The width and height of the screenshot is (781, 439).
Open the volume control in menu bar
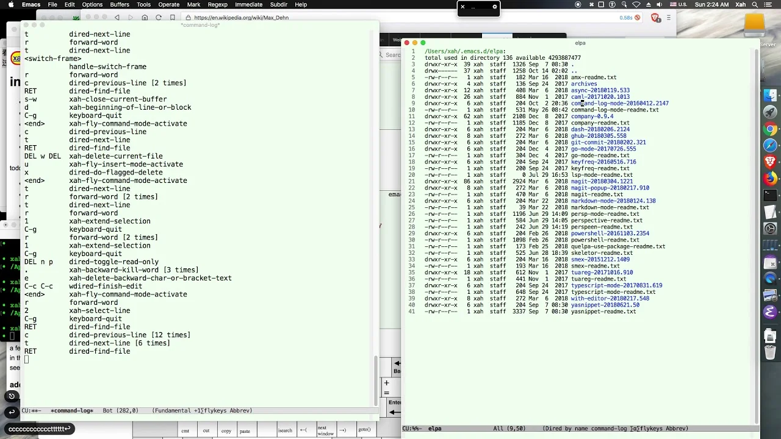click(x=660, y=4)
